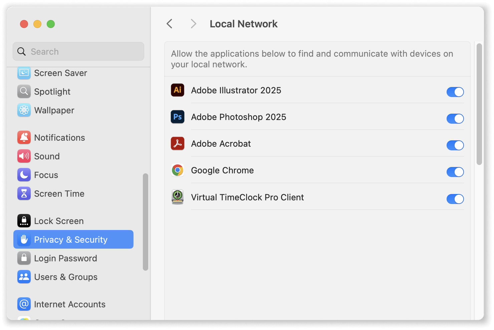Disable local network for Adobe Illustrator 2025
Screen dimensions: 494x330
point(455,92)
